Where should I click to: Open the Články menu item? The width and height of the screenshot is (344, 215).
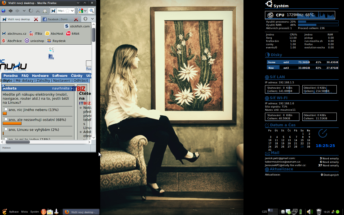(77, 76)
